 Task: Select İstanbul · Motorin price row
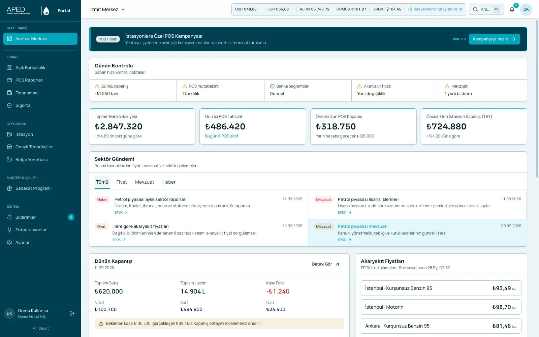(x=441, y=307)
